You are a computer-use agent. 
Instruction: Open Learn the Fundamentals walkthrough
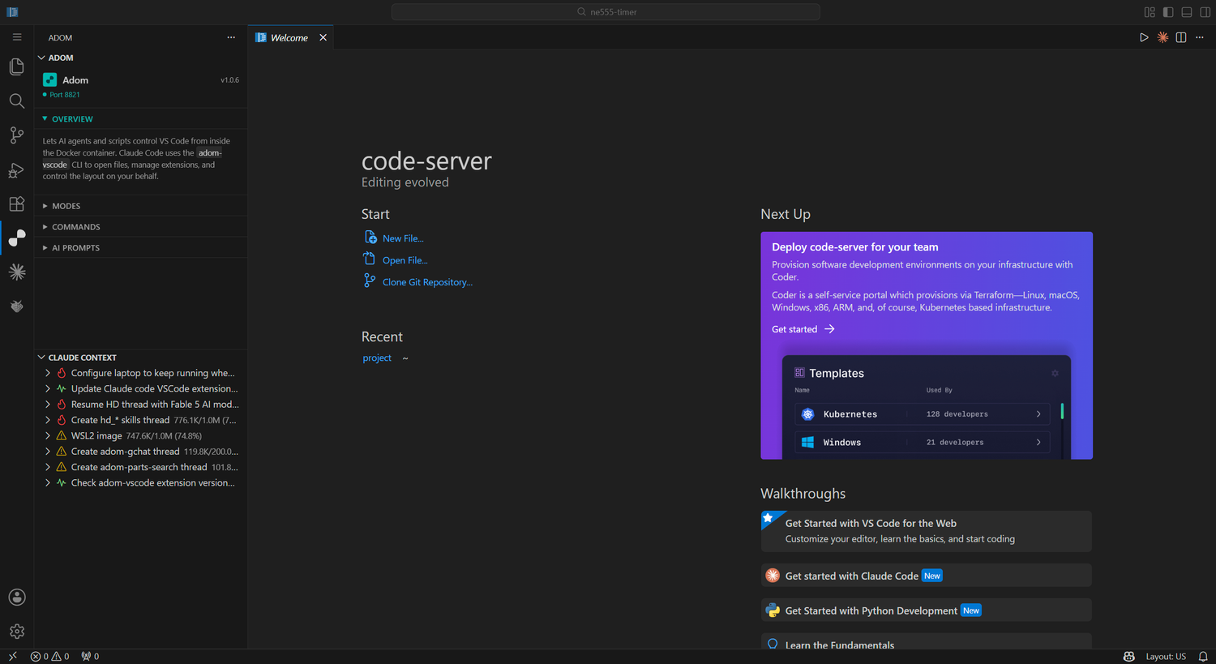tap(926, 642)
